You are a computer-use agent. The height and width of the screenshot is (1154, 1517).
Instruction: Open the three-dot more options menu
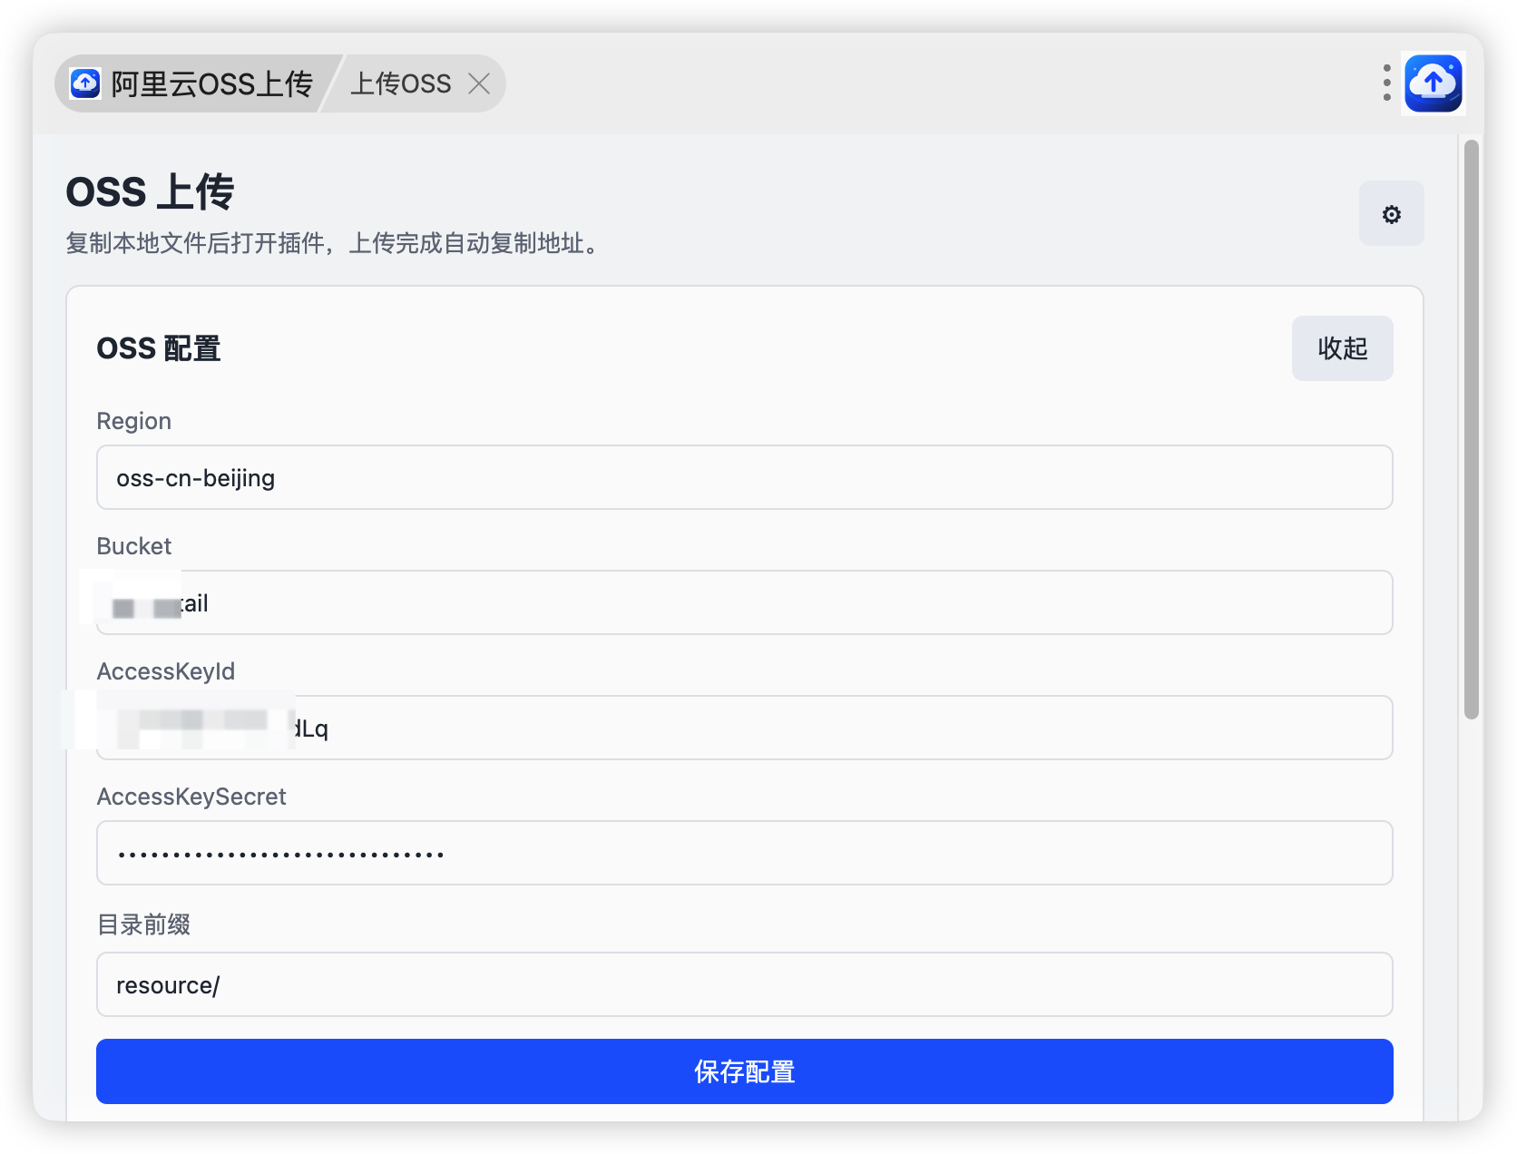tap(1386, 83)
